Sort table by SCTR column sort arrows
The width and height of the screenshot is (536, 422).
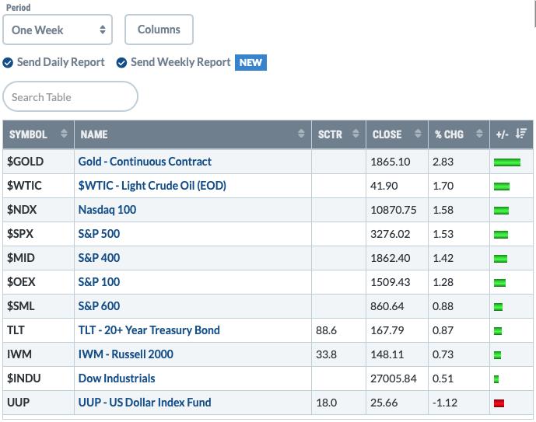click(356, 134)
